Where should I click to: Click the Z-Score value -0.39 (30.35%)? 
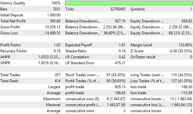[180, 51]
